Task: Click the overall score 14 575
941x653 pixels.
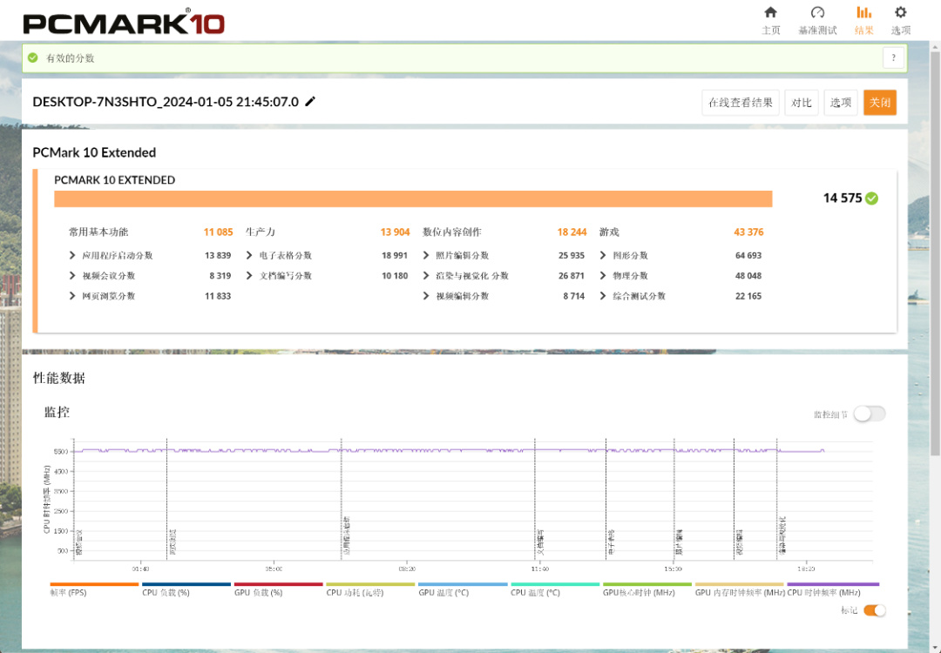Action: [x=842, y=199]
